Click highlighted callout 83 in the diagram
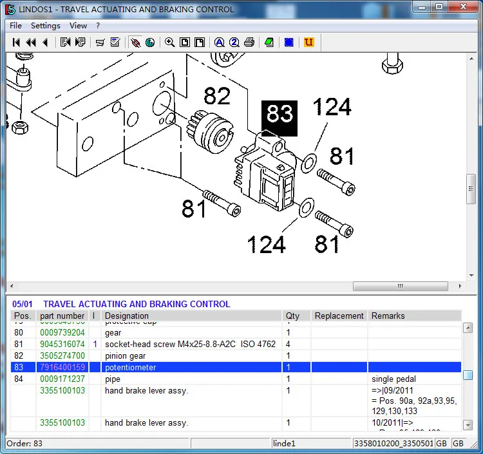483x454 pixels. 279,118
